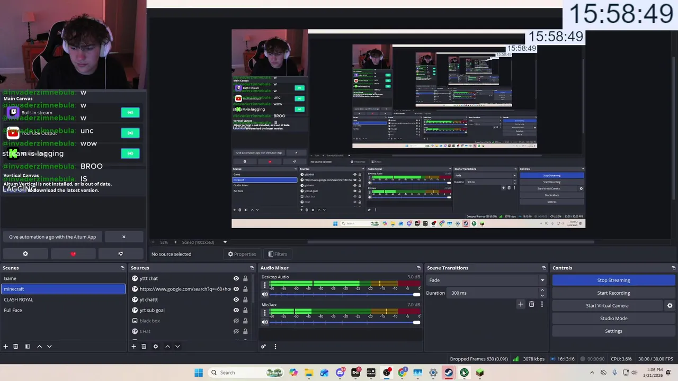Toggle lock on black box source
Viewport: 678px width, 381px height.
click(245, 321)
